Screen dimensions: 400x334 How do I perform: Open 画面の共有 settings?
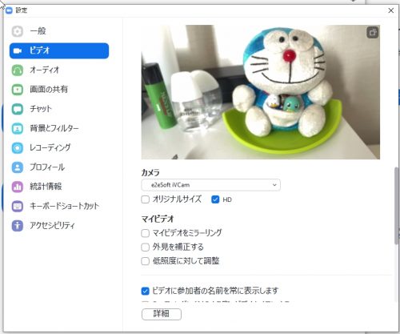[x=59, y=90]
